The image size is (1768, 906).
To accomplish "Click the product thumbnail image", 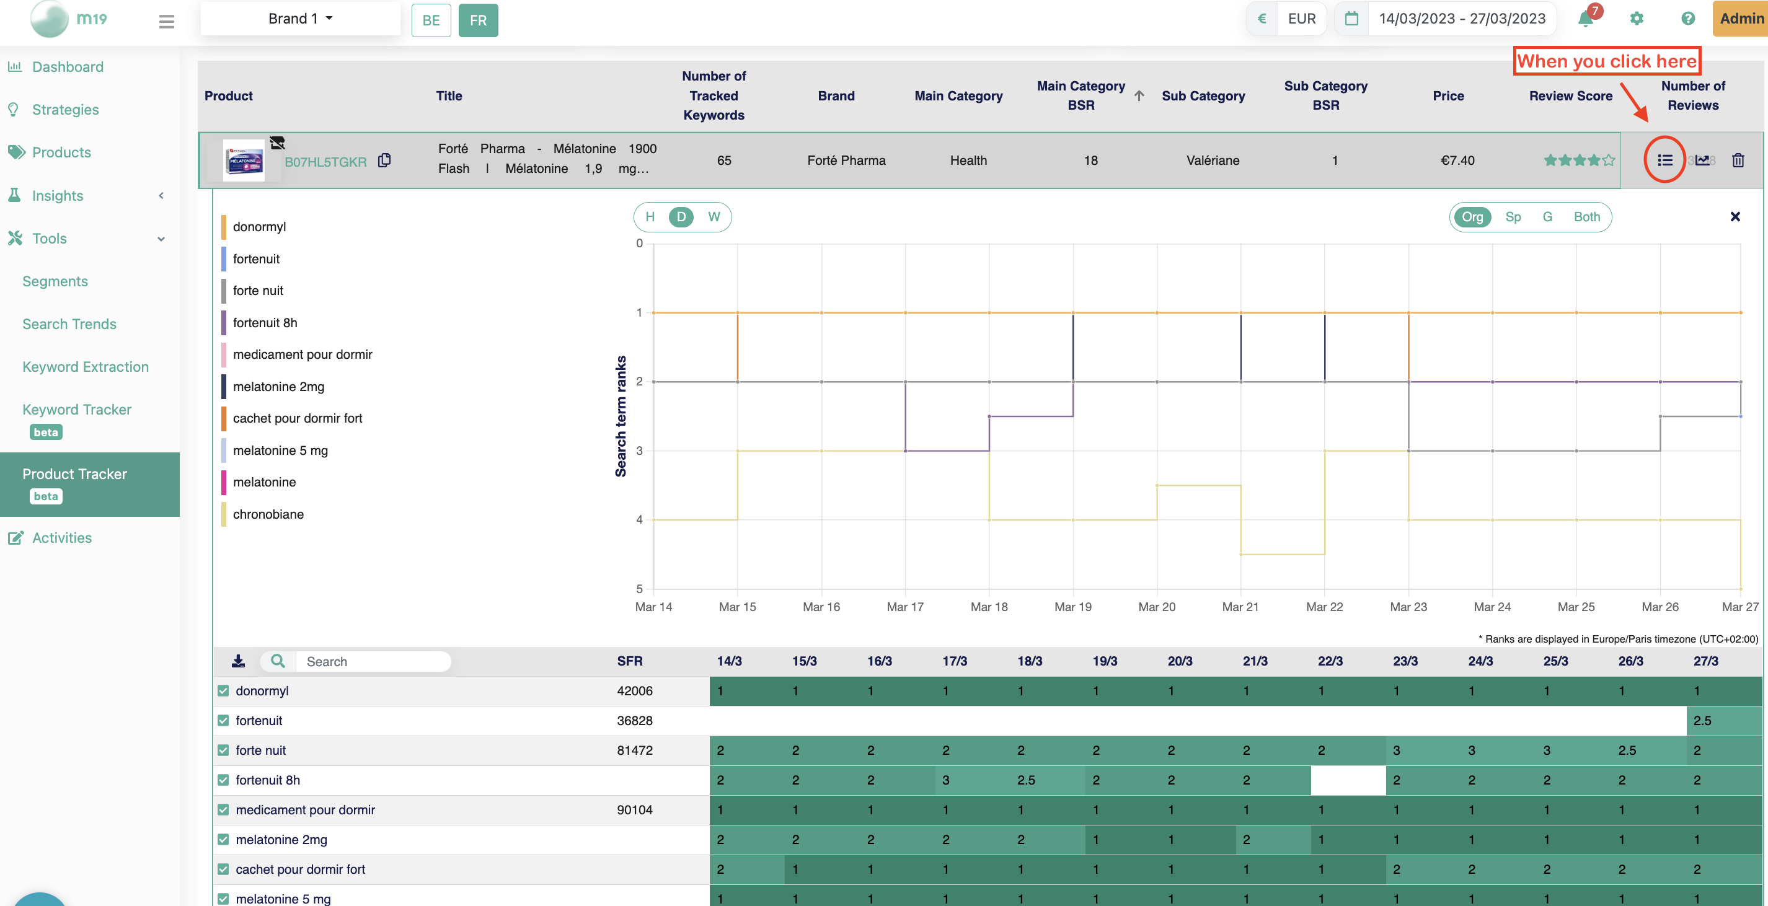I will click(244, 161).
